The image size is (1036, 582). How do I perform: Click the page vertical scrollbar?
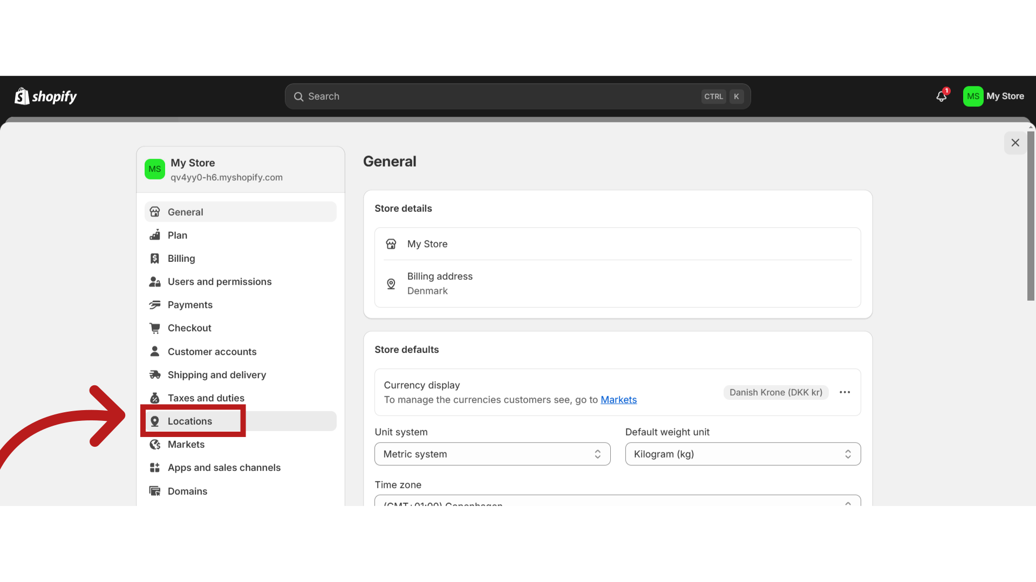[1031, 216]
